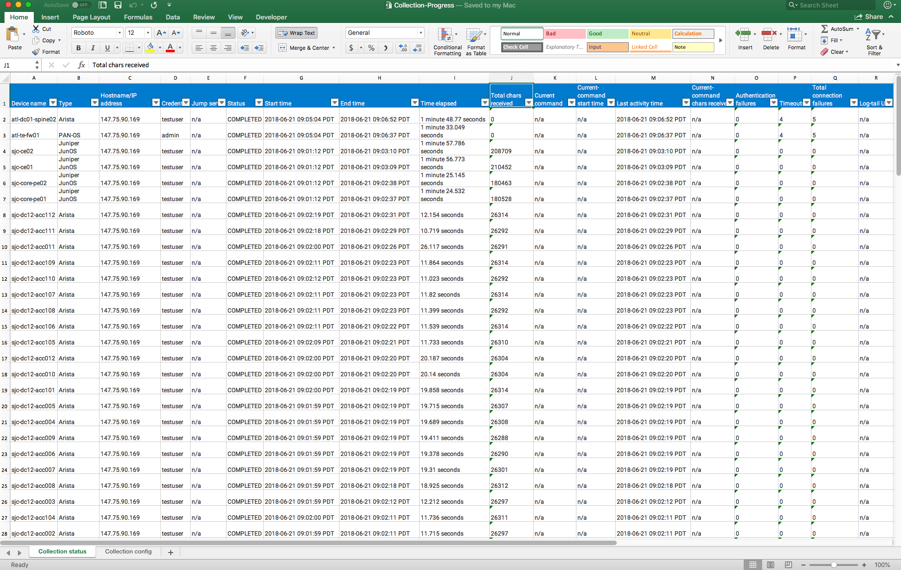The height and width of the screenshot is (570, 901).
Task: Apply the Percent number format
Action: pyautogui.click(x=370, y=48)
